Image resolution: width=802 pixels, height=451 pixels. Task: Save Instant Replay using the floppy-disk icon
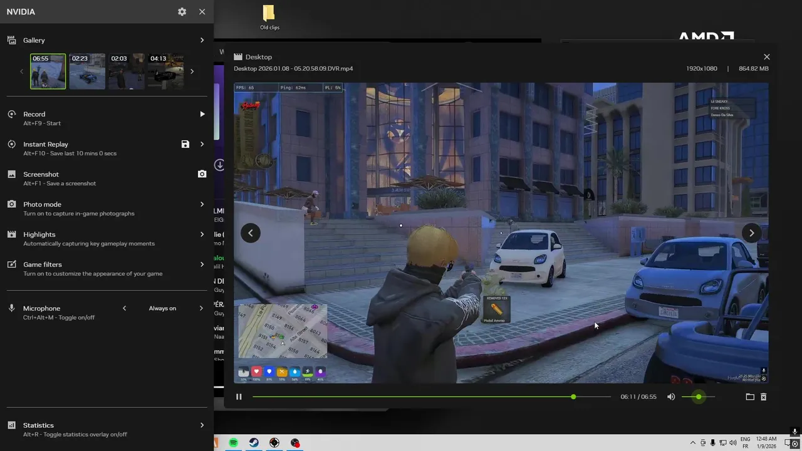click(x=185, y=144)
